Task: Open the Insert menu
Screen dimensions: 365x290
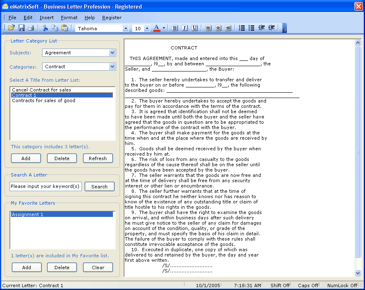Action: [47, 18]
